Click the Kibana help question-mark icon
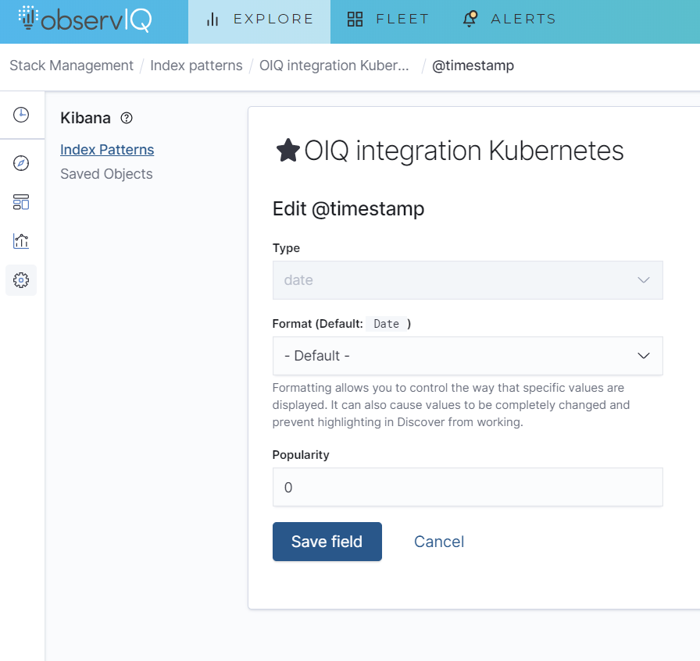 [x=127, y=118]
